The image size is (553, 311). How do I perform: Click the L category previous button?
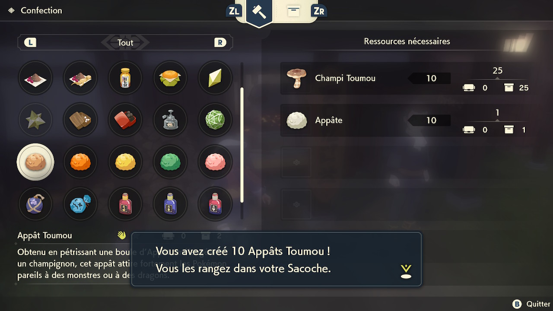(30, 42)
